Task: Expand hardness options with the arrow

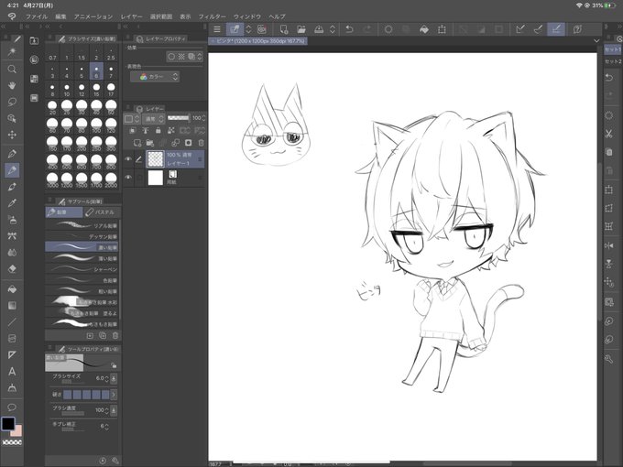Action: tap(114, 395)
